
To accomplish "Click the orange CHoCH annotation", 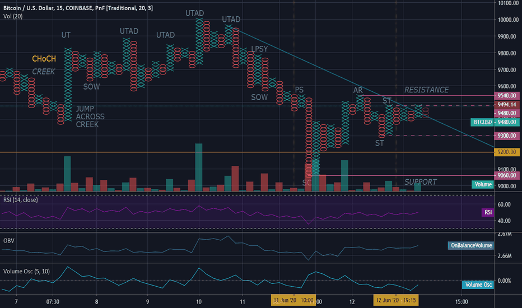I will point(44,59).
